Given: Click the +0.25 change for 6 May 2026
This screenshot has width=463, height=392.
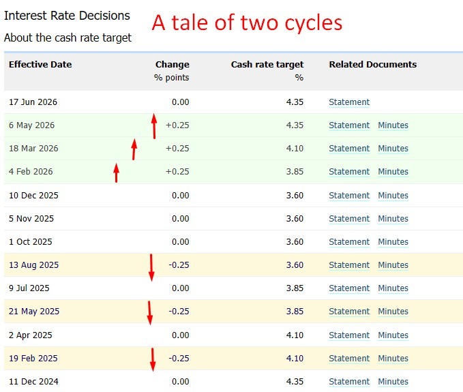Looking at the screenshot, I should [x=177, y=125].
